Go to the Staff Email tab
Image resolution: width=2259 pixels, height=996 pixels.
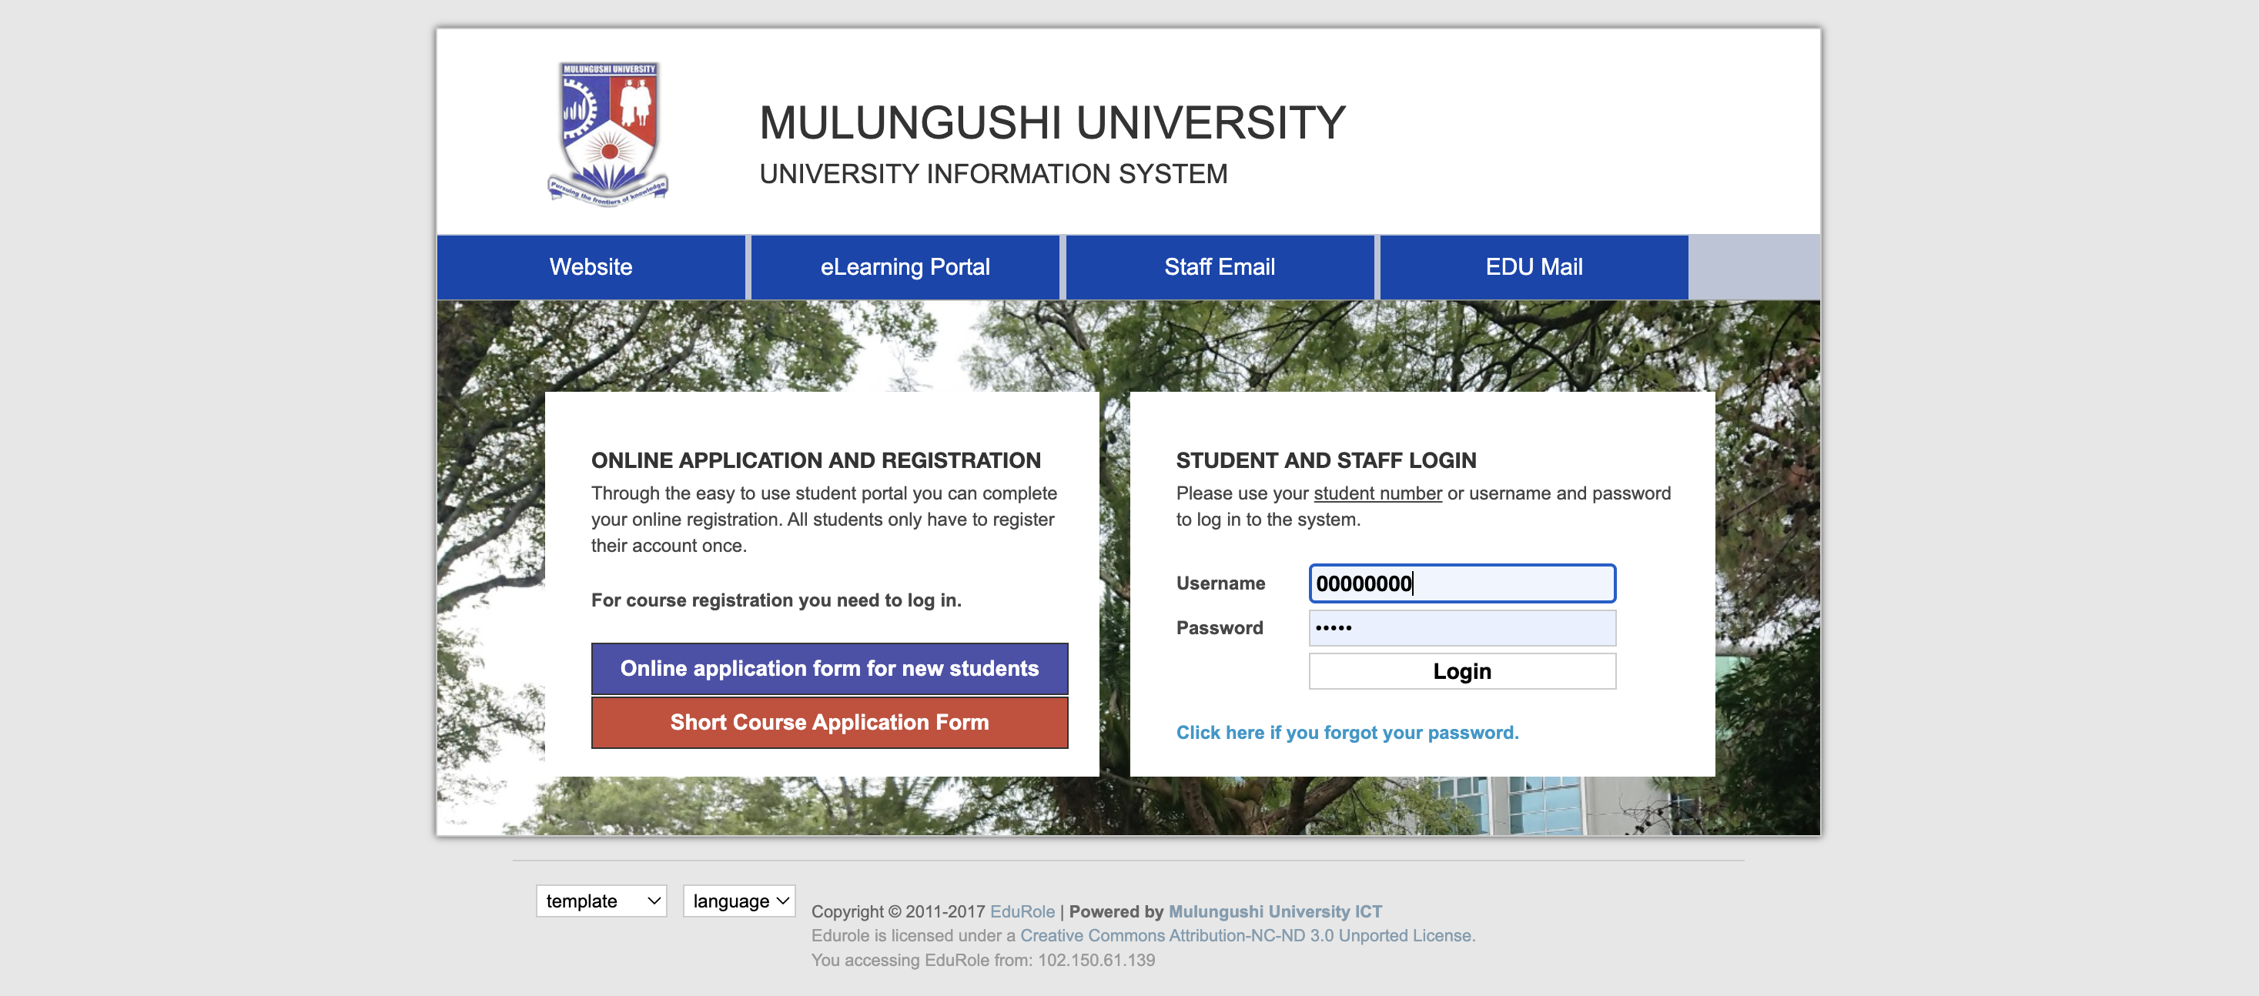pyautogui.click(x=1219, y=266)
